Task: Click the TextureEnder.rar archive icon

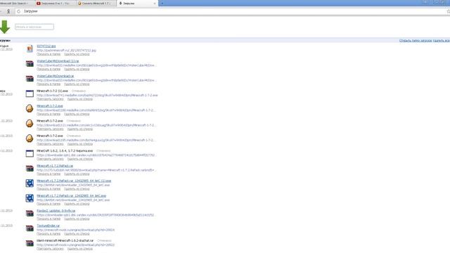Action: pyautogui.click(x=30, y=228)
